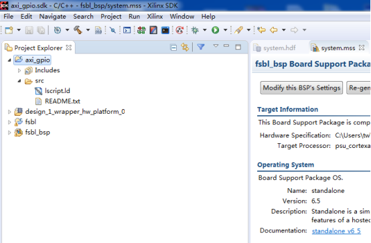Screen dimensions: 371x243
Task: Click the green Program FPGA icon
Action: (141, 30)
